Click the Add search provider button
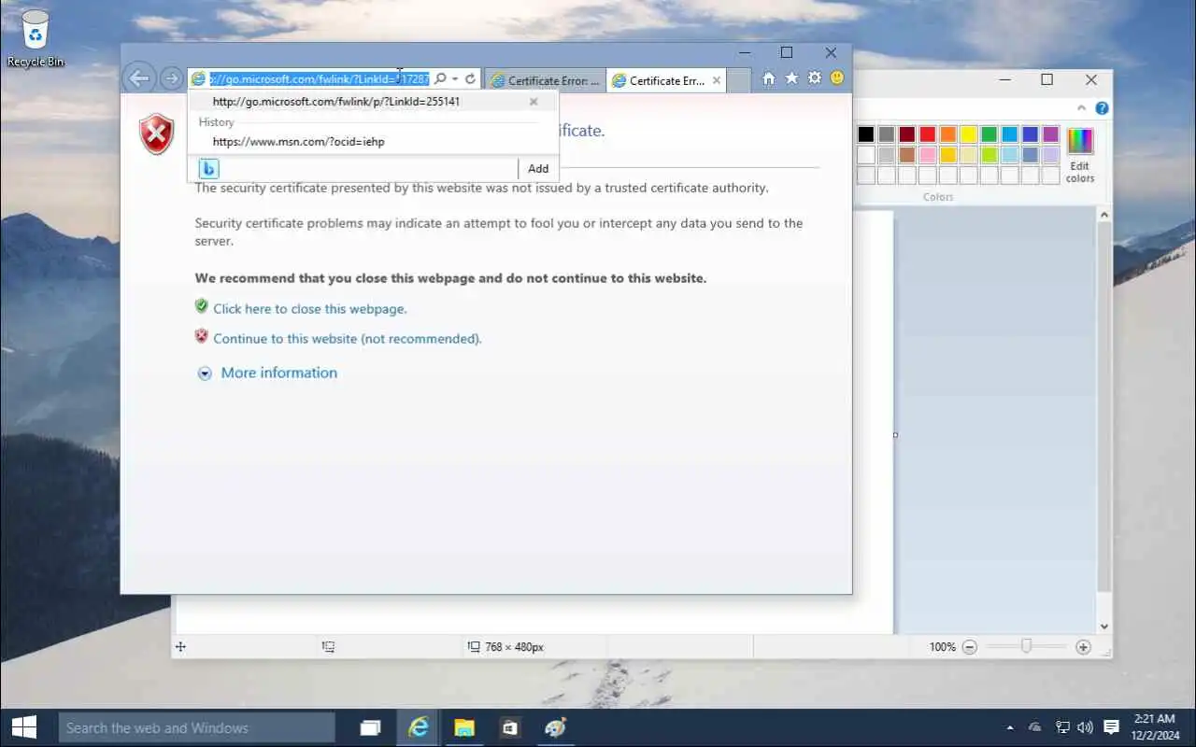The image size is (1196, 747). (x=538, y=169)
